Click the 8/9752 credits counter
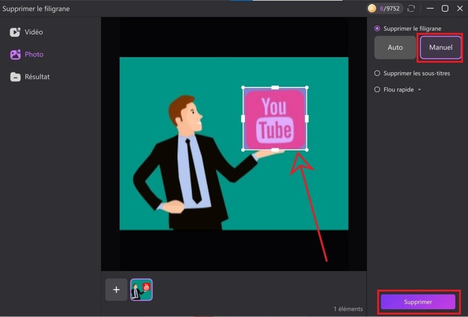The width and height of the screenshot is (468, 317). 389,8
